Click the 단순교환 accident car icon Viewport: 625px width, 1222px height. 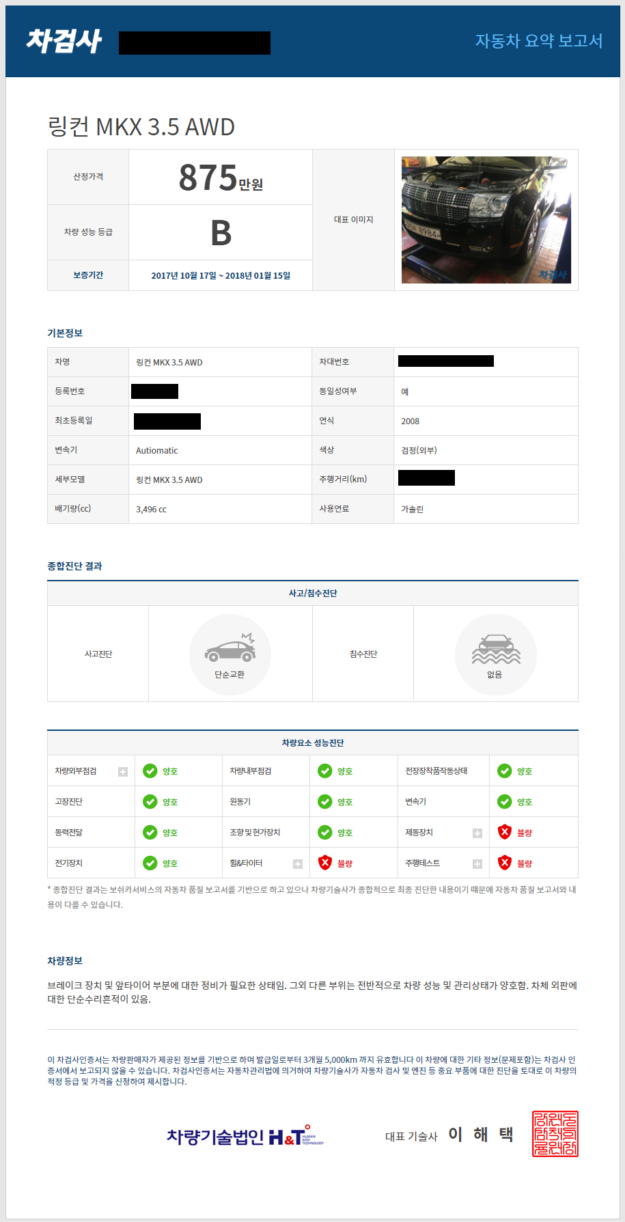230,648
